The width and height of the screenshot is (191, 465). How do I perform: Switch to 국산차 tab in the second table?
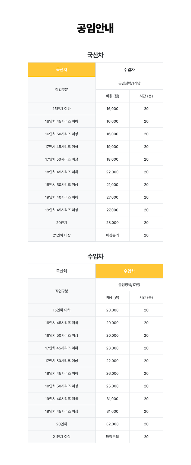[x=62, y=271]
